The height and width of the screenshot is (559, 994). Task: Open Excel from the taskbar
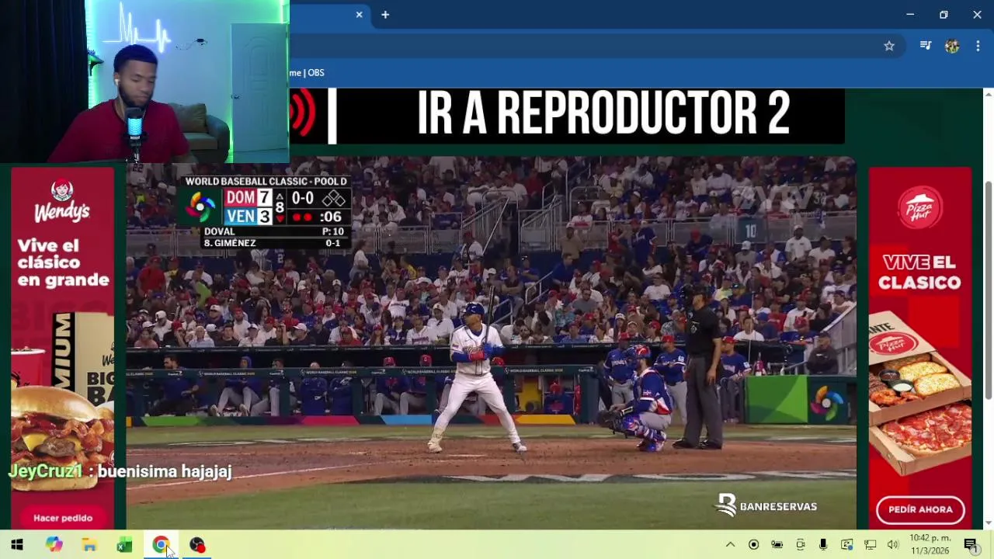[124, 545]
